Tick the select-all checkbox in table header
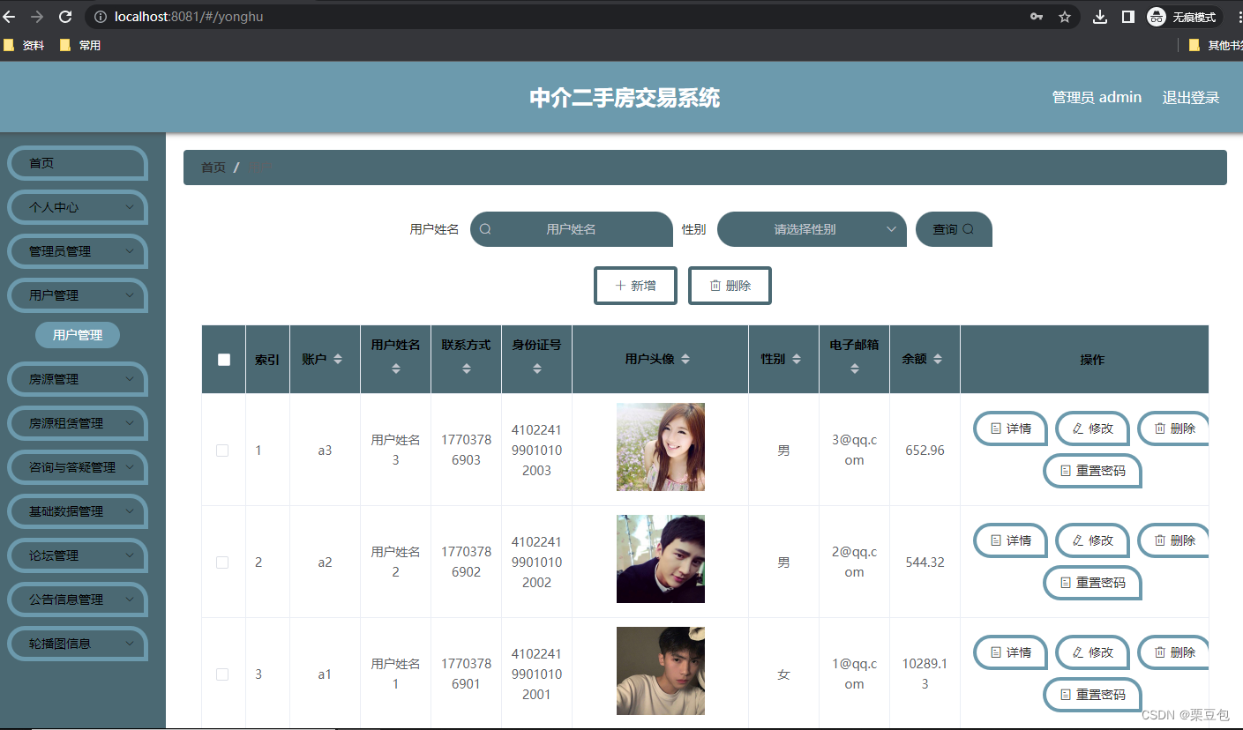The height and width of the screenshot is (730, 1243). 224,360
